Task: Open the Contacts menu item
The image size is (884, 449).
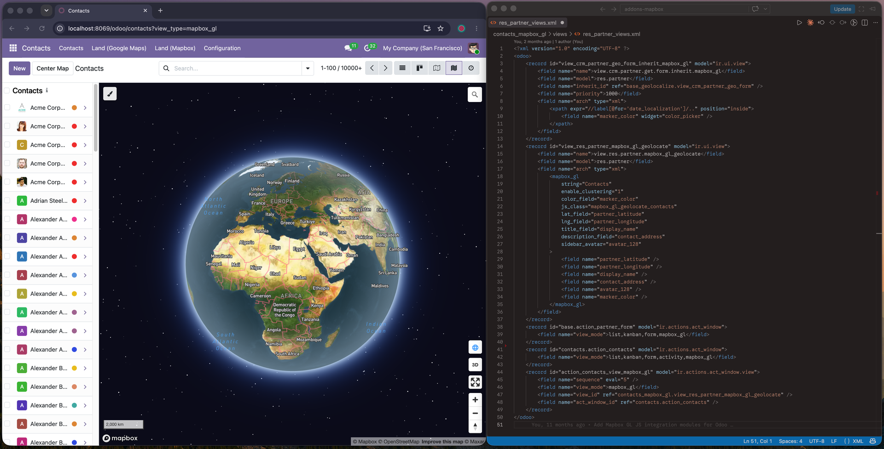Action: click(x=71, y=48)
